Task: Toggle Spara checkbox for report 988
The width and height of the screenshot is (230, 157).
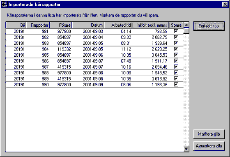Action: point(176,73)
